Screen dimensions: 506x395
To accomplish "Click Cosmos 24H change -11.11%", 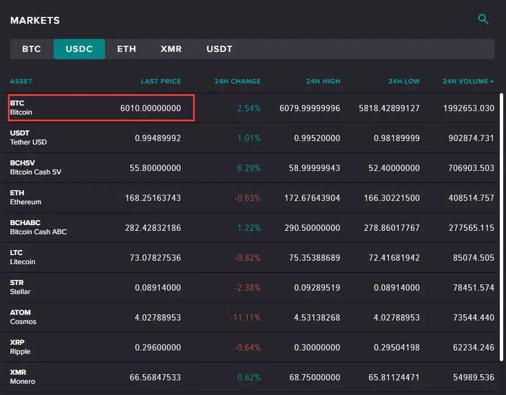I will (x=245, y=317).
